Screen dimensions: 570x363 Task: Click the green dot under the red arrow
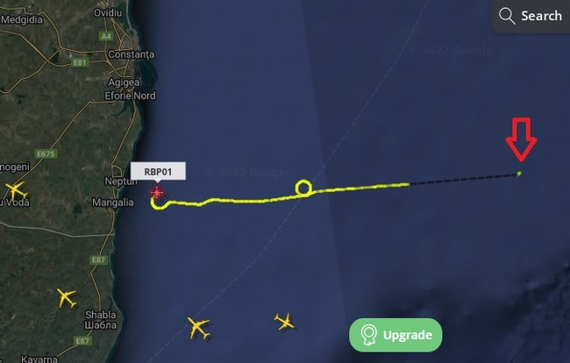[519, 174]
